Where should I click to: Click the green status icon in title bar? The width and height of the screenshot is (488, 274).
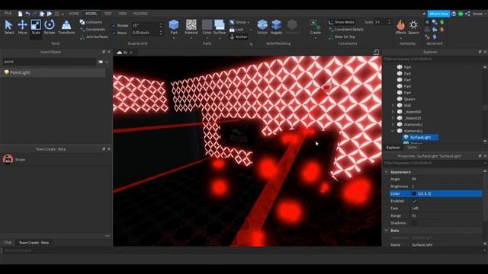click(461, 14)
